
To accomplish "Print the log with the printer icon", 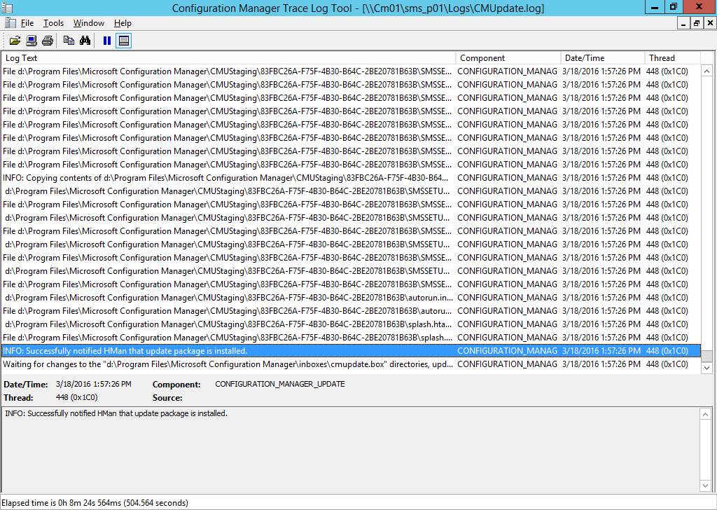I will pyautogui.click(x=48, y=41).
